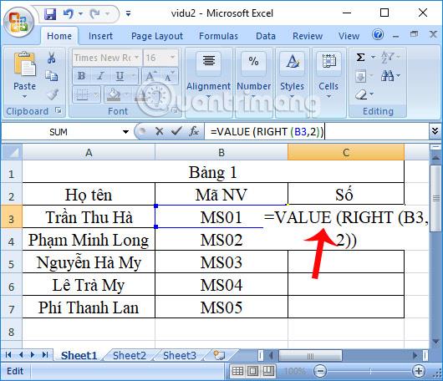Confirm the formula with the checkmark
Viewport: 443px width, 381px height.
176,131
